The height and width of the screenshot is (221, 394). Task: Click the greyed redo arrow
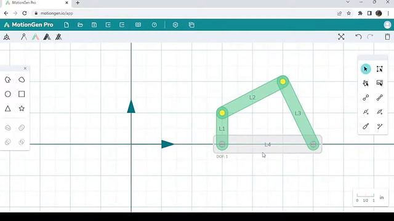click(370, 37)
